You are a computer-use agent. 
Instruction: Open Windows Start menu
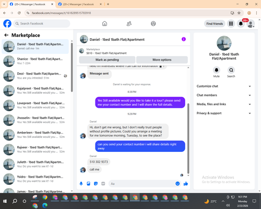(x=5, y=201)
